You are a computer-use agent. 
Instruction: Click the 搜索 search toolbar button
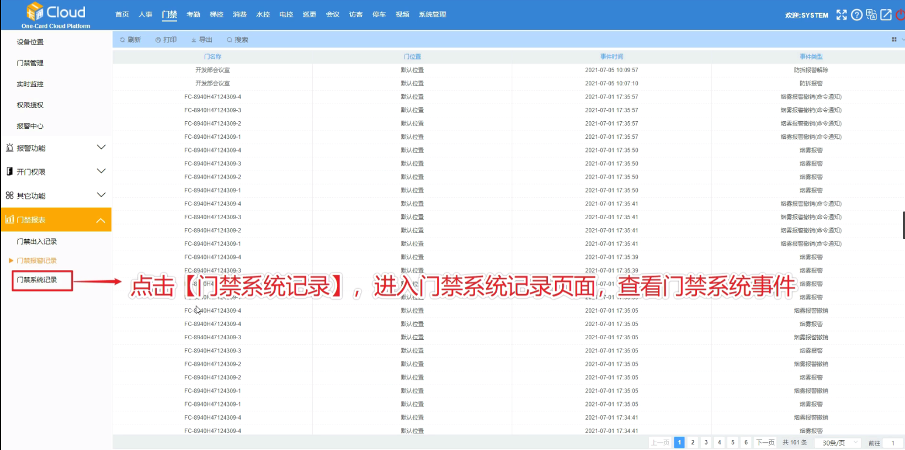click(237, 40)
